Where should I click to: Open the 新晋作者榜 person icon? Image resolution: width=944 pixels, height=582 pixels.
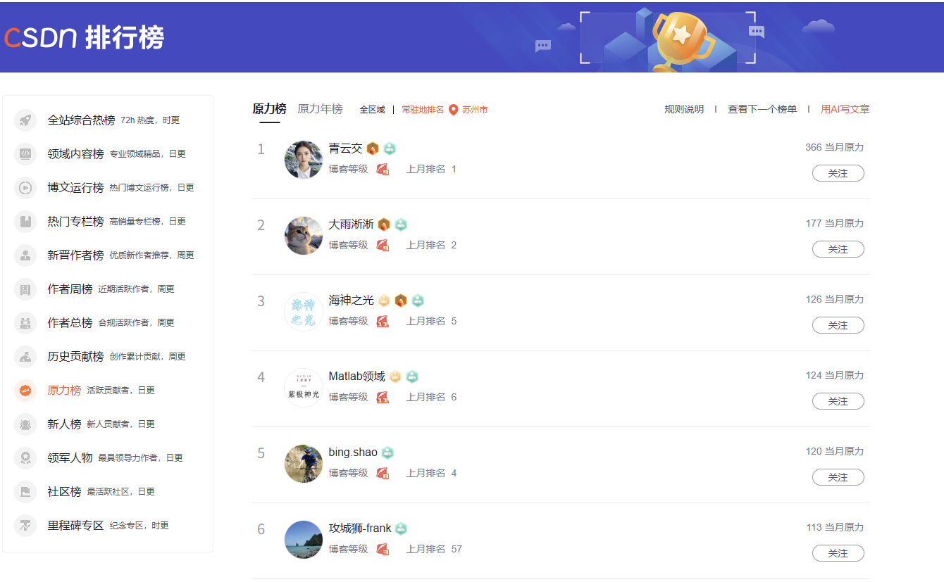(25, 255)
